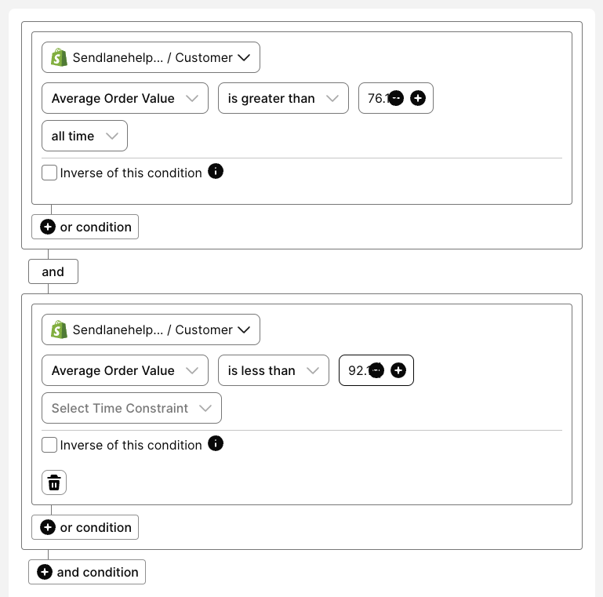Screen dimensions: 603x597
Task: Click the minus stepper beside 92 value
Action: (376, 370)
